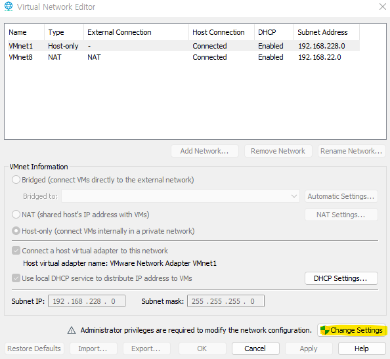
Task: Open Help for the network editor
Action: tap(362, 348)
